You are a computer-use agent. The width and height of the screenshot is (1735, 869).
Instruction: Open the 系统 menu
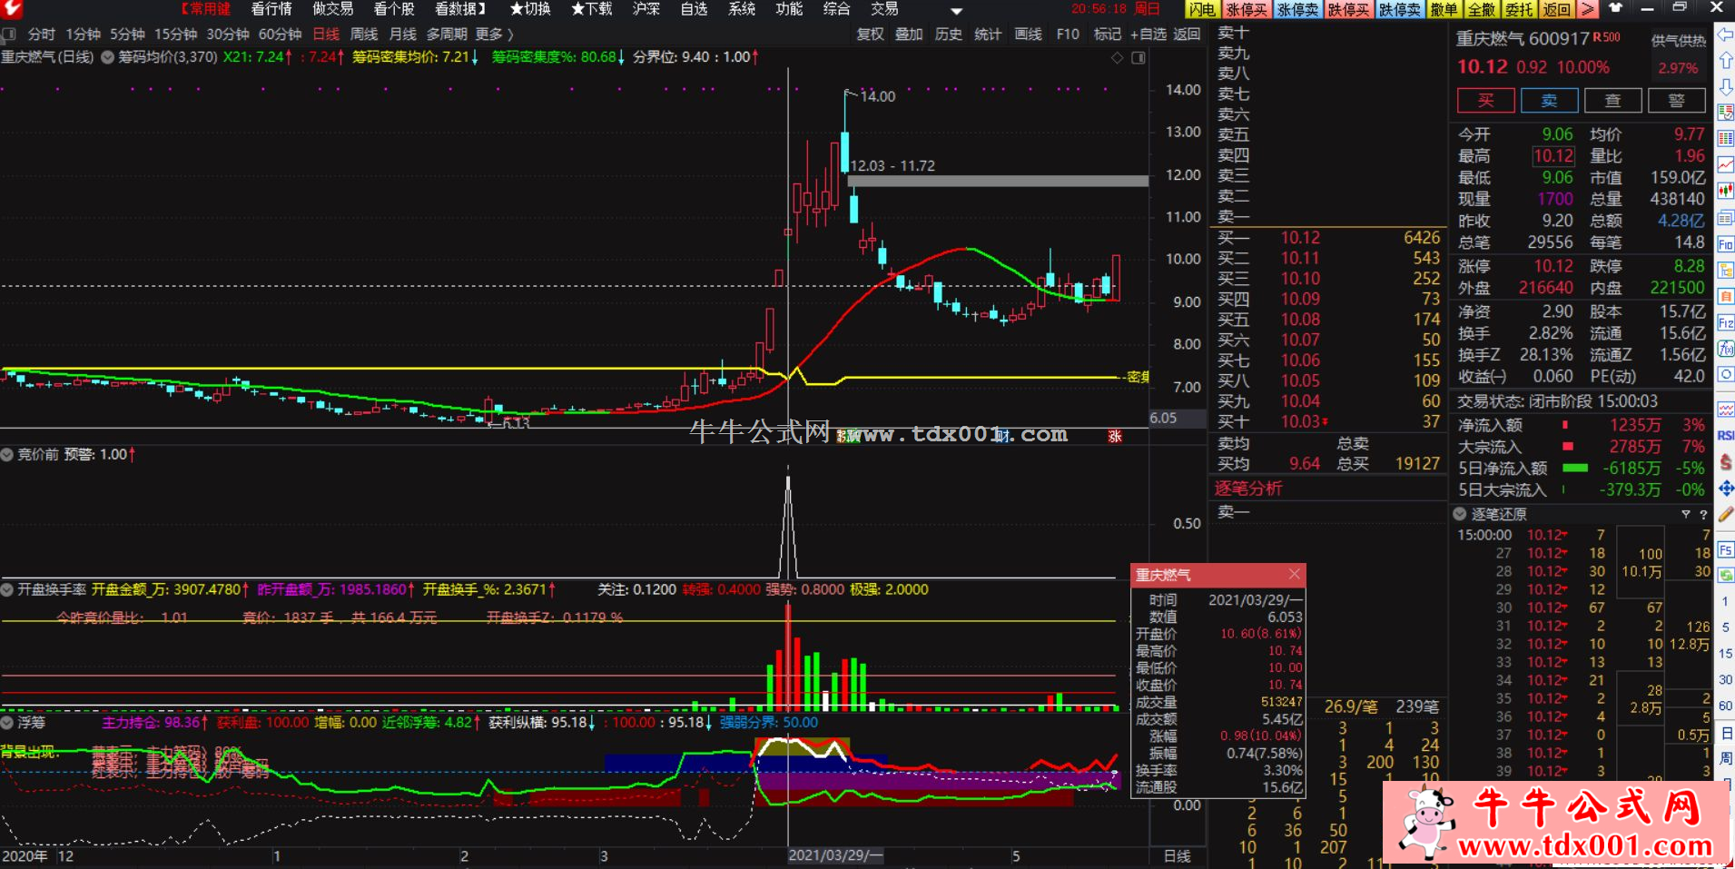[x=742, y=9]
